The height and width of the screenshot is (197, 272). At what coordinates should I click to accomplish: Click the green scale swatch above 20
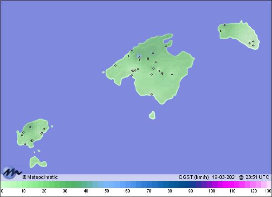(44, 185)
